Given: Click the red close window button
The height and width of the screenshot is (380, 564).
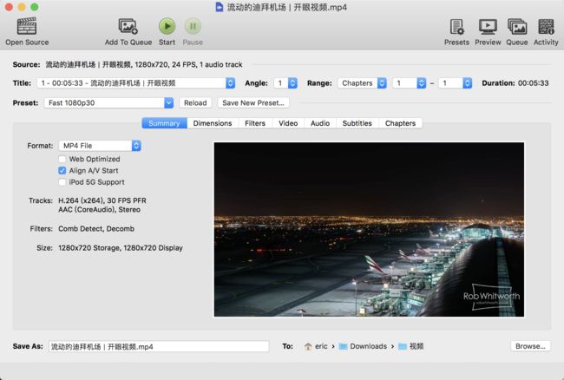Looking at the screenshot, I should [9, 7].
